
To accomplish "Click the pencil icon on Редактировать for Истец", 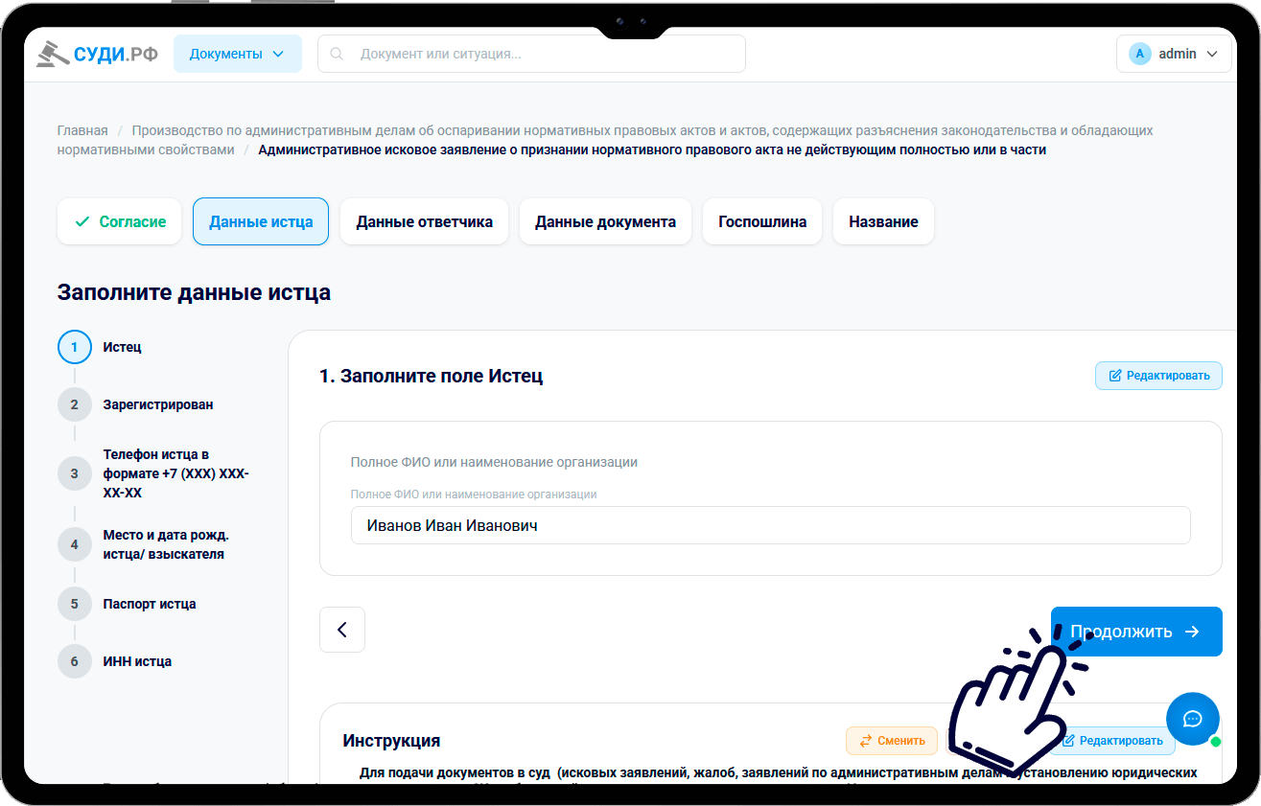I will pos(1114,375).
